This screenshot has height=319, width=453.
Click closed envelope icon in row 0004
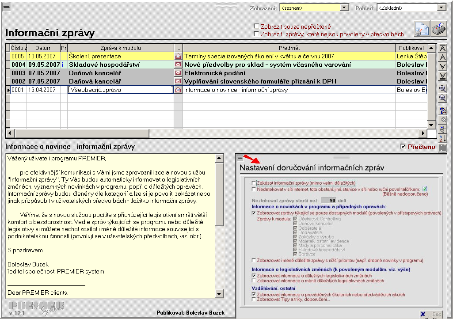click(178, 65)
